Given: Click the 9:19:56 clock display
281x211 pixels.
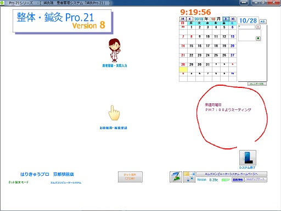Looking at the screenshot, I should (195, 12).
